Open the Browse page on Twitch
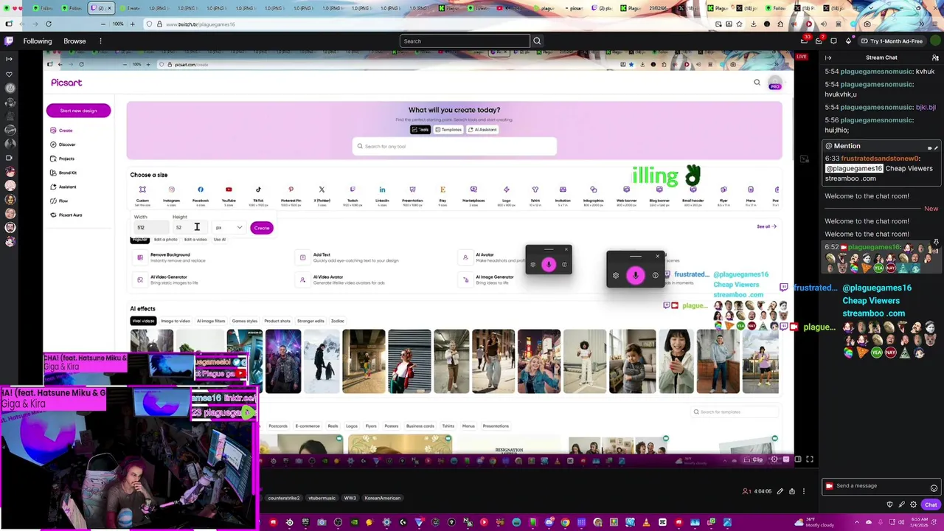This screenshot has height=531, width=944. (74, 41)
